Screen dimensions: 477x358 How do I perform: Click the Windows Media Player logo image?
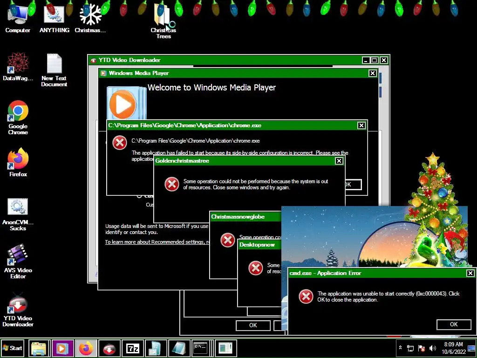[x=126, y=103]
